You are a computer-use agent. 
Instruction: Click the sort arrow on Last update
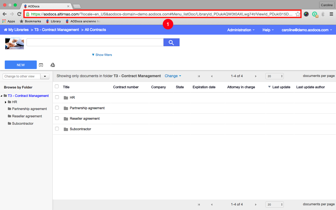point(269,87)
